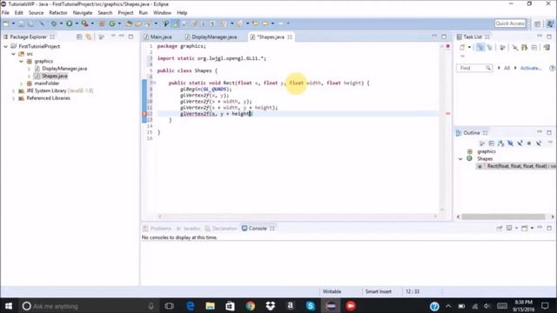Toggle Link with Editor in Package Explorer
The width and height of the screenshot is (557, 313).
[89, 37]
